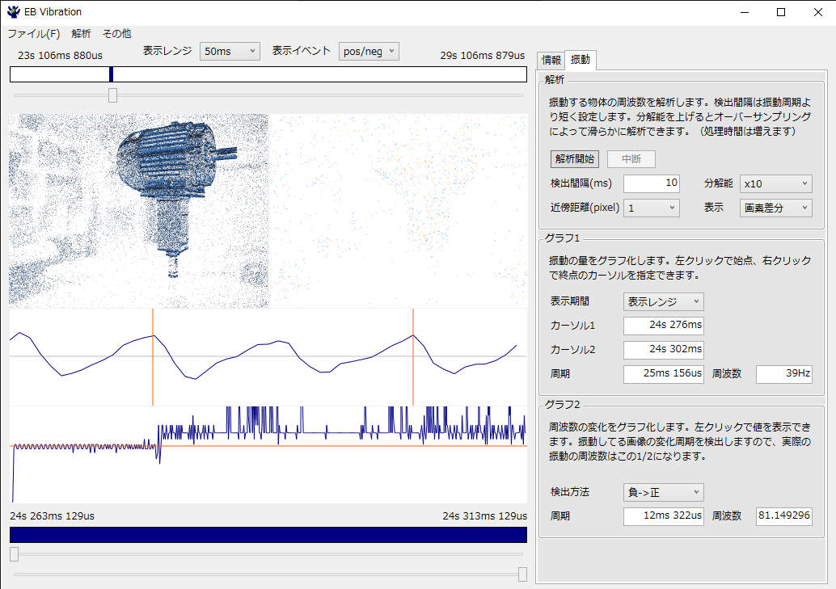Minimize the EB Vibration window
The image size is (836, 589).
coord(745,12)
